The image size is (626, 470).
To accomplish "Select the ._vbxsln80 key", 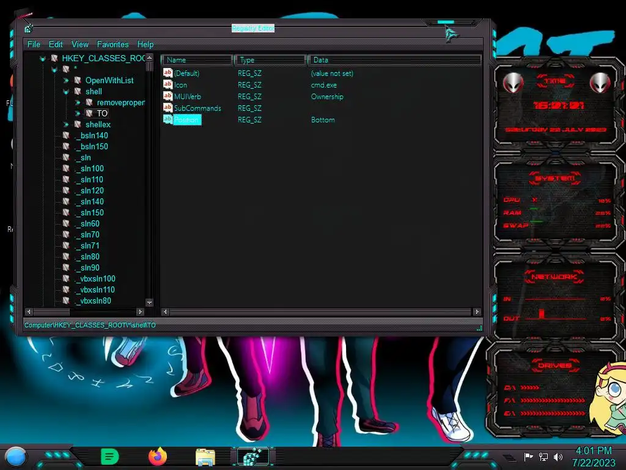I will [x=93, y=300].
